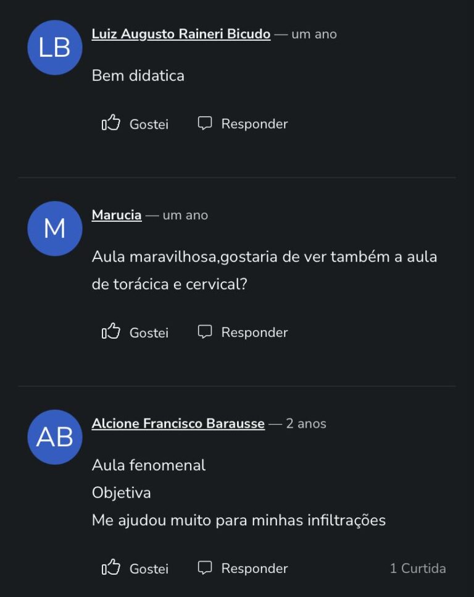Click the M avatar circle
474x597 pixels.
click(55, 229)
